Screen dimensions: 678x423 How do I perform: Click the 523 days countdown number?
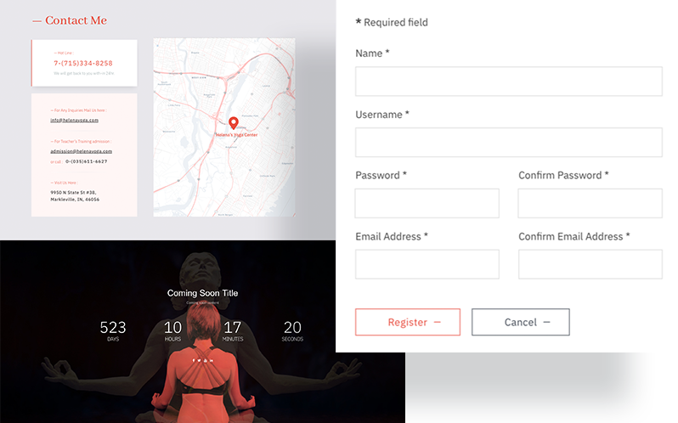tap(113, 327)
